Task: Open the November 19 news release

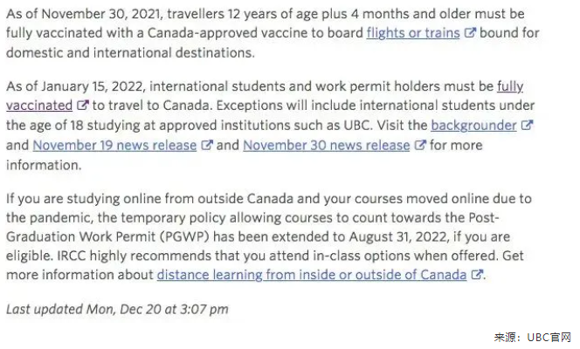Action: point(114,146)
